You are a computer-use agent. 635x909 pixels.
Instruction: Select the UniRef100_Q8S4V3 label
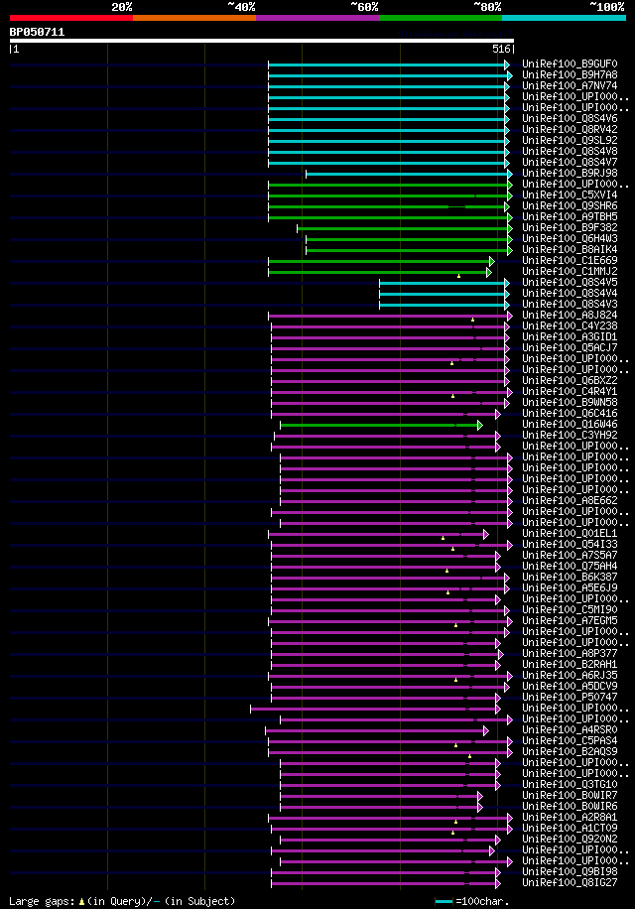pos(570,304)
